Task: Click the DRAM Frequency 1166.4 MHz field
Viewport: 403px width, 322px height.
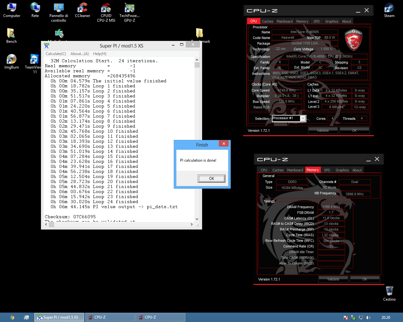Action: [x=331, y=207]
